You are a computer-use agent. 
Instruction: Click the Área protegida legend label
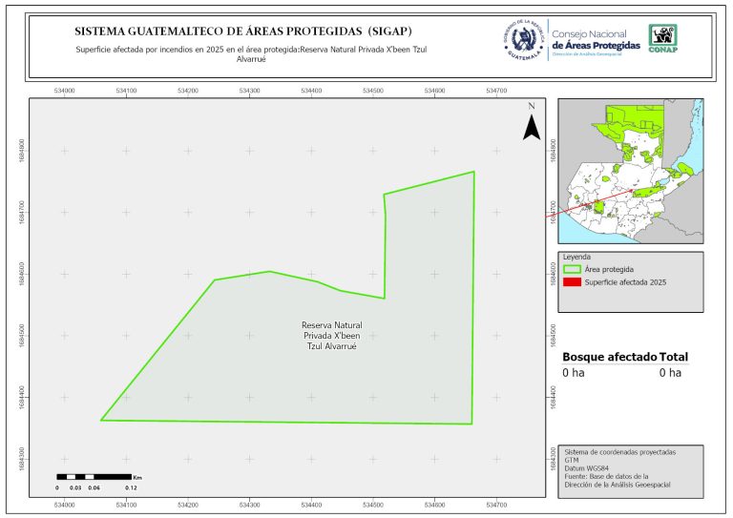coord(612,270)
